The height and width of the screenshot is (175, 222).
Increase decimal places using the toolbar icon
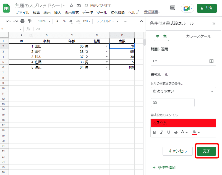(x=79, y=21)
